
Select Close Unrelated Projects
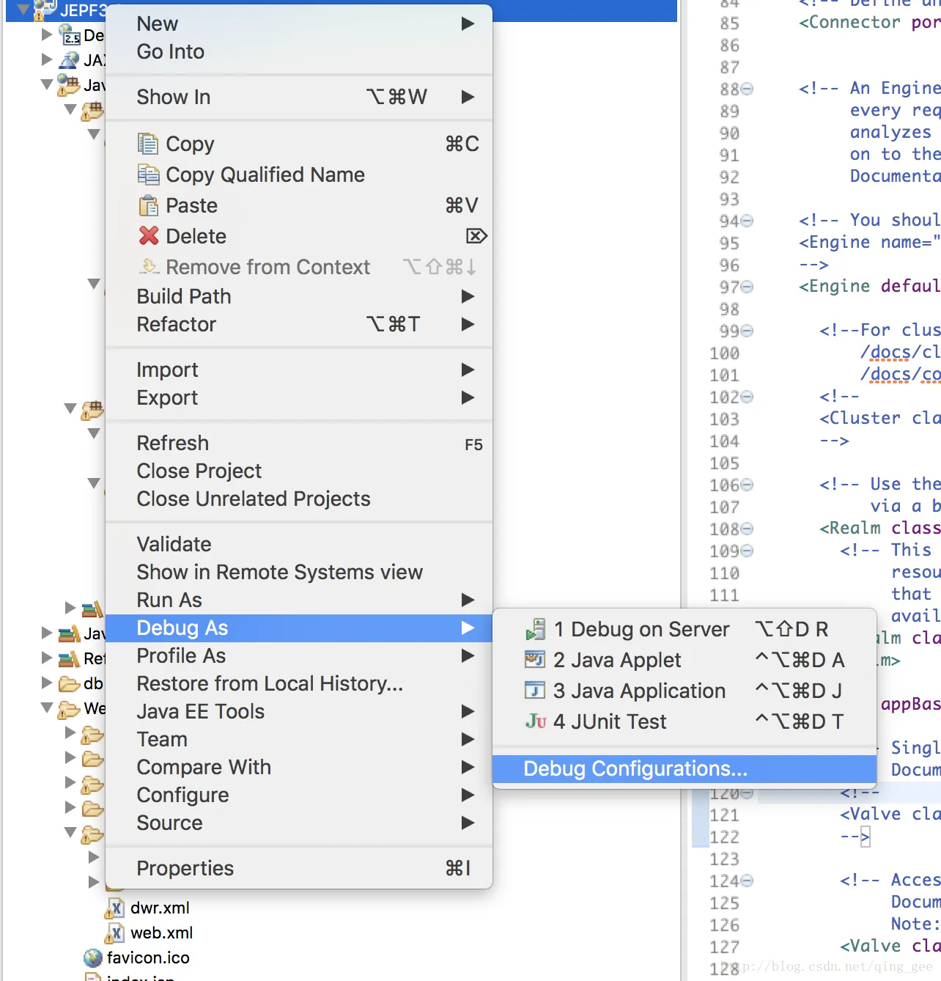(x=299, y=499)
